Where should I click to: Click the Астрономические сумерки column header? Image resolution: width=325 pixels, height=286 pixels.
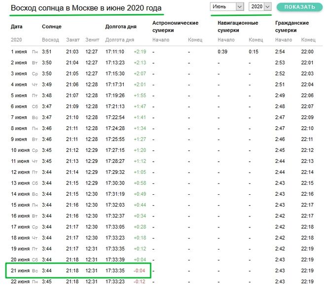pos(175,27)
